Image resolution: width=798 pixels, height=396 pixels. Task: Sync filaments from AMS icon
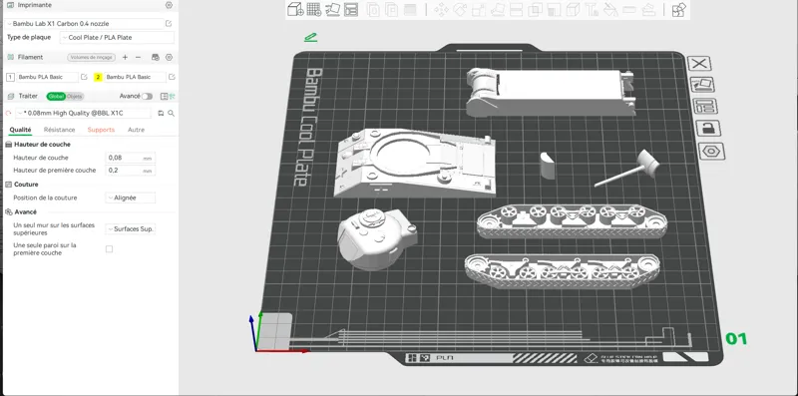tap(156, 57)
